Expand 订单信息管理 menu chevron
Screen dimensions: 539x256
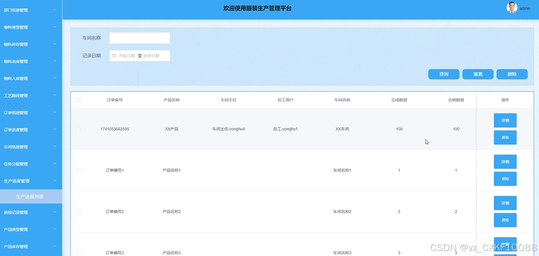coord(55,112)
